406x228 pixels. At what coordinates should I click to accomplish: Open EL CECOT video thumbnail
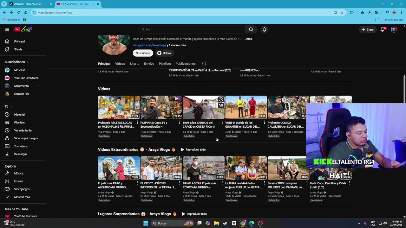click(161, 168)
